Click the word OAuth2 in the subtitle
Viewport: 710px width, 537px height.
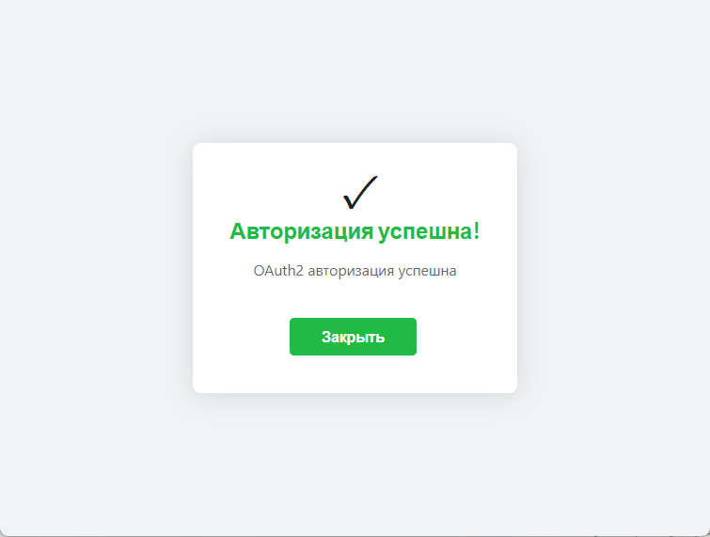(x=278, y=271)
